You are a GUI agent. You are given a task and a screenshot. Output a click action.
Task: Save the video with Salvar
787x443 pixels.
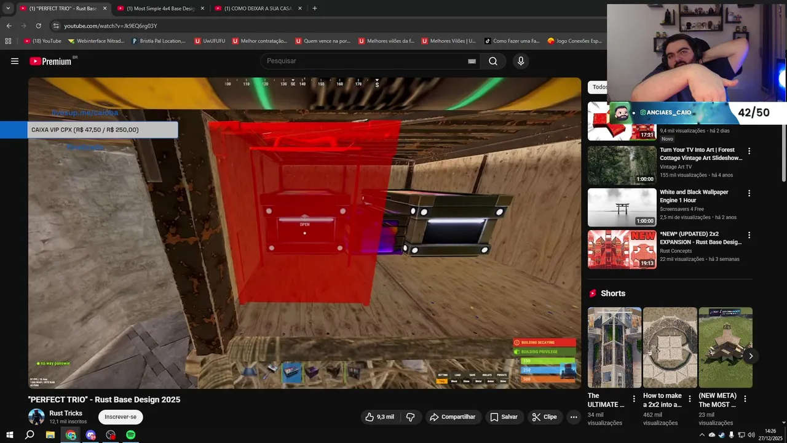point(504,417)
